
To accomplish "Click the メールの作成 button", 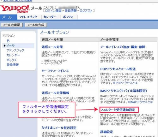I will [36, 25].
